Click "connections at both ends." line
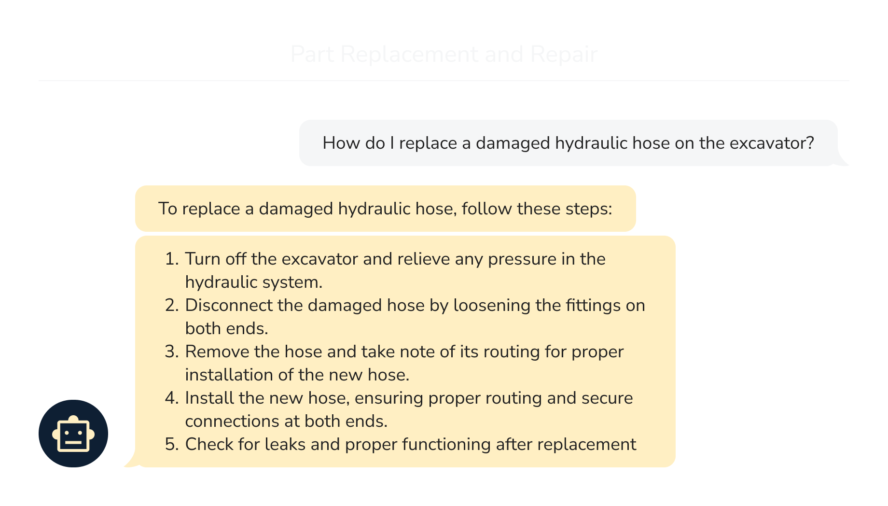Viewport: 888px width, 506px height. (286, 422)
